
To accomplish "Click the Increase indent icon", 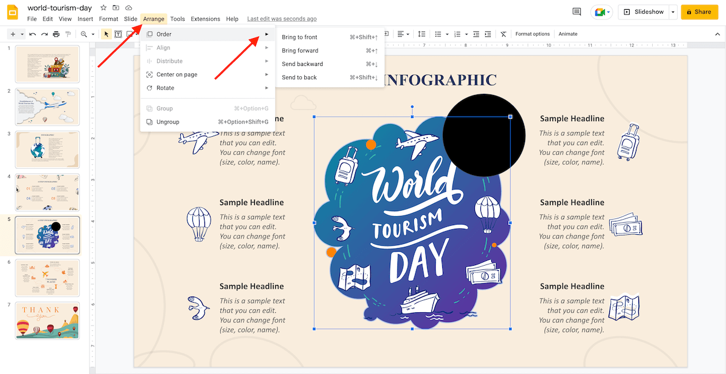I will pos(488,34).
